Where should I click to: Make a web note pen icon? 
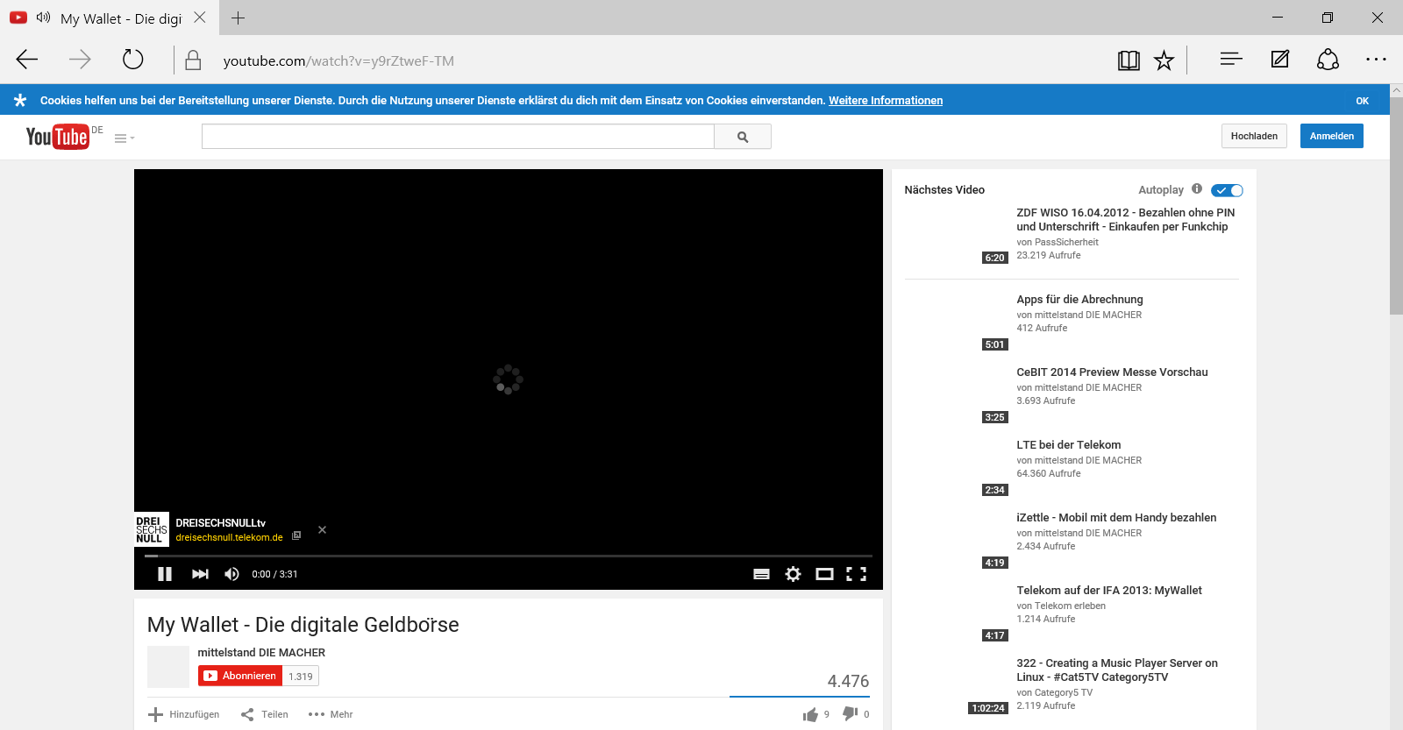pyautogui.click(x=1280, y=59)
